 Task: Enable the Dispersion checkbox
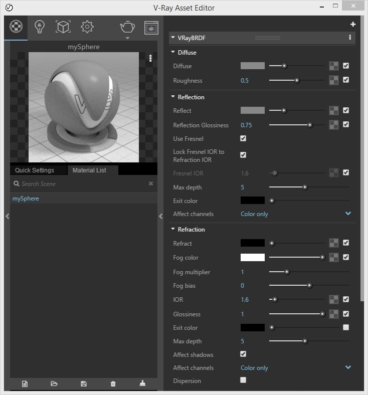coord(243,380)
